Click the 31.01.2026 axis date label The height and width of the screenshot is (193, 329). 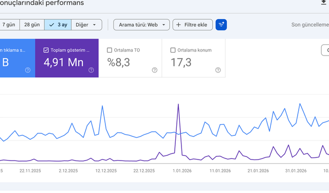(296, 171)
